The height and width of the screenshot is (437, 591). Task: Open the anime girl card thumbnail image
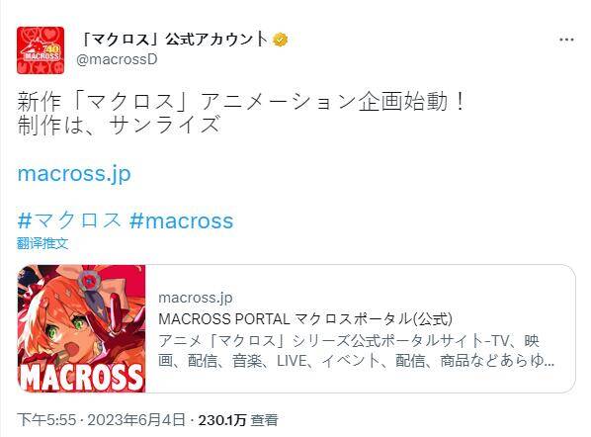click(x=81, y=328)
